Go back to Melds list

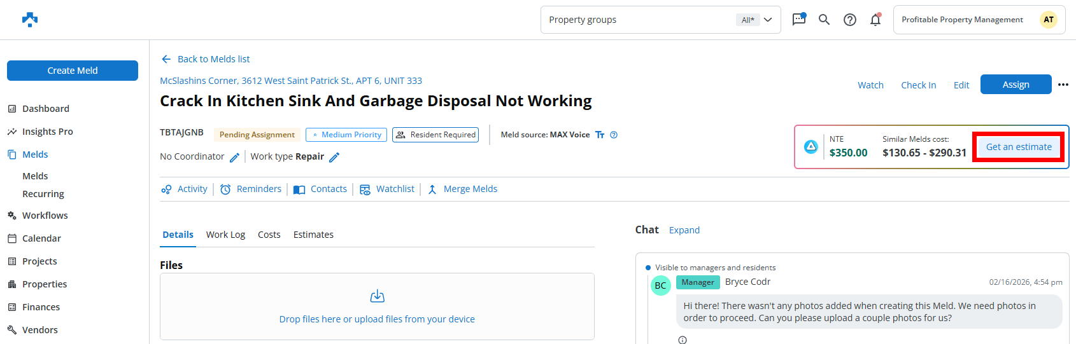tap(206, 59)
